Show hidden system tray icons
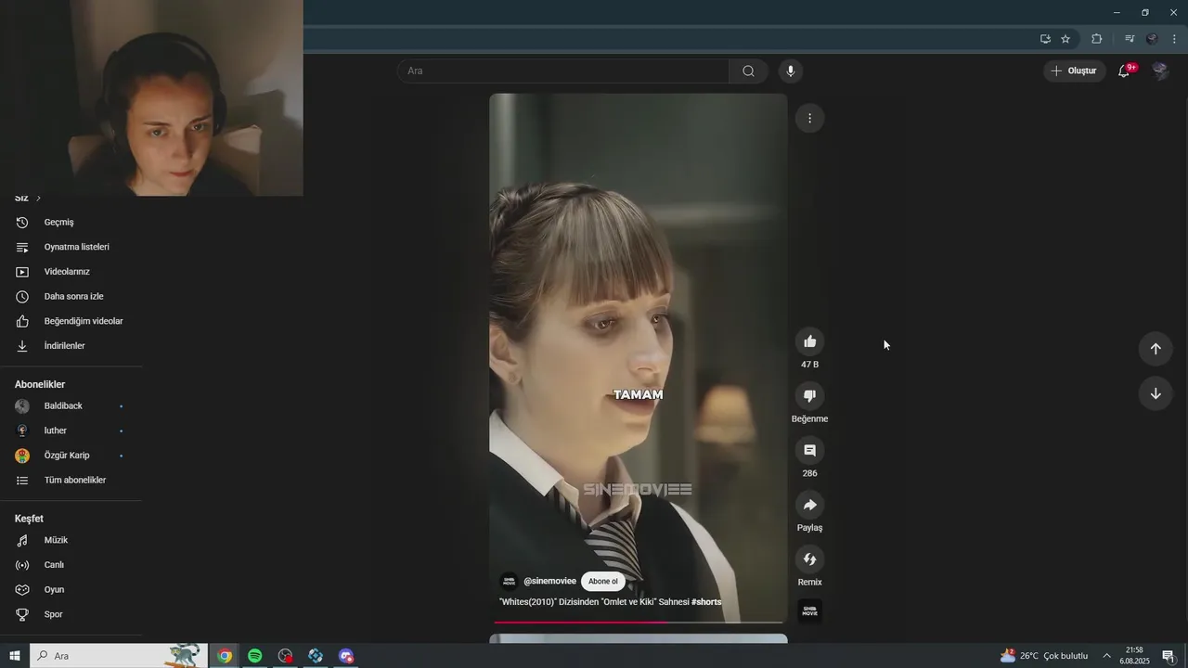The image size is (1188, 668). tap(1106, 656)
